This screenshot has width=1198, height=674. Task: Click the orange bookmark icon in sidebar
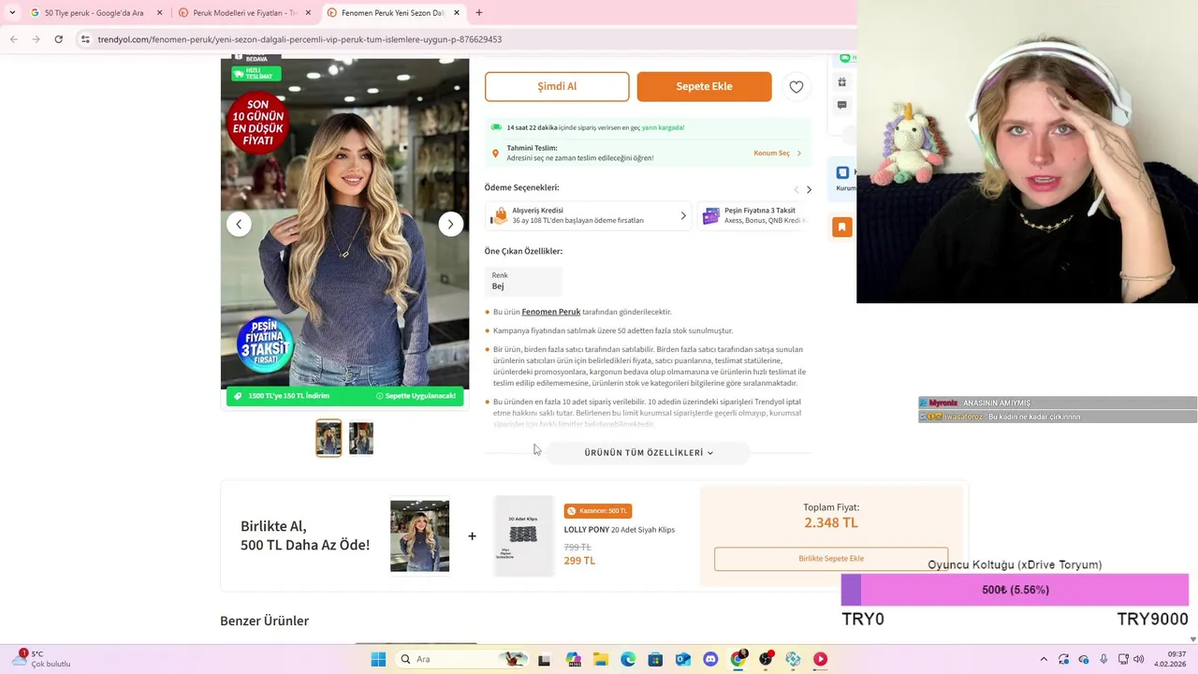coord(842,227)
